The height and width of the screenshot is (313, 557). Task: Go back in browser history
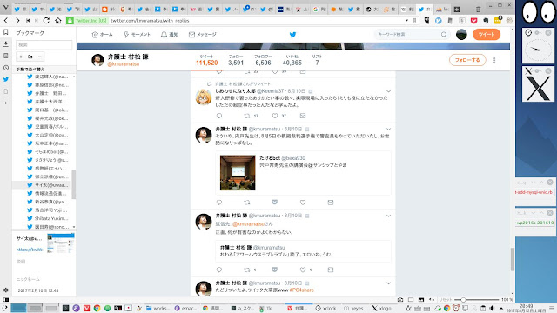click(6, 21)
